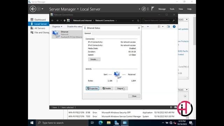The width and height of the screenshot is (224, 126).
Task: Click the Server Manager forward arrow
Action: point(38,9)
